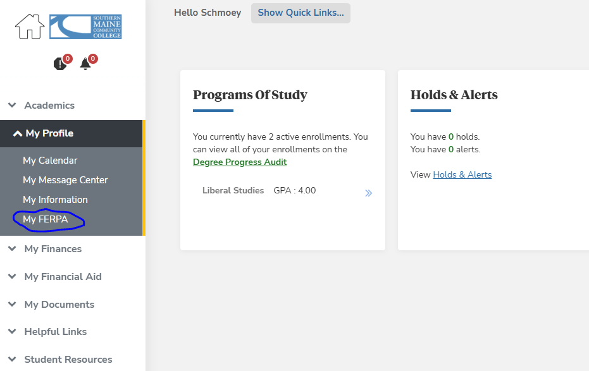The width and height of the screenshot is (589, 371).
Task: Select the Academics menu label
Action: coord(49,106)
